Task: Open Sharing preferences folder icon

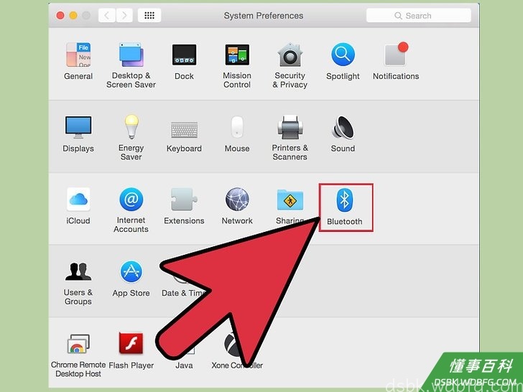Action: point(290,200)
